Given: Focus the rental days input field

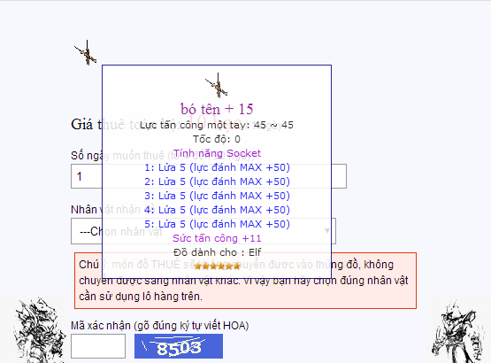Looking at the screenshot, I should point(209,176).
